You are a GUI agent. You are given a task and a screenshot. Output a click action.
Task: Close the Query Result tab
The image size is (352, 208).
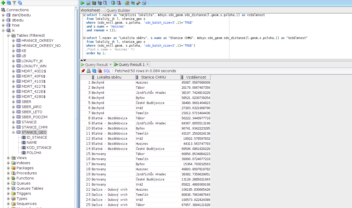pos(110,64)
